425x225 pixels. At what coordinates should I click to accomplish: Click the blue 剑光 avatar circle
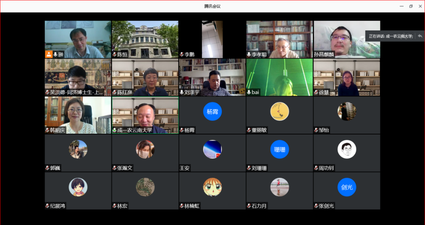347,187
